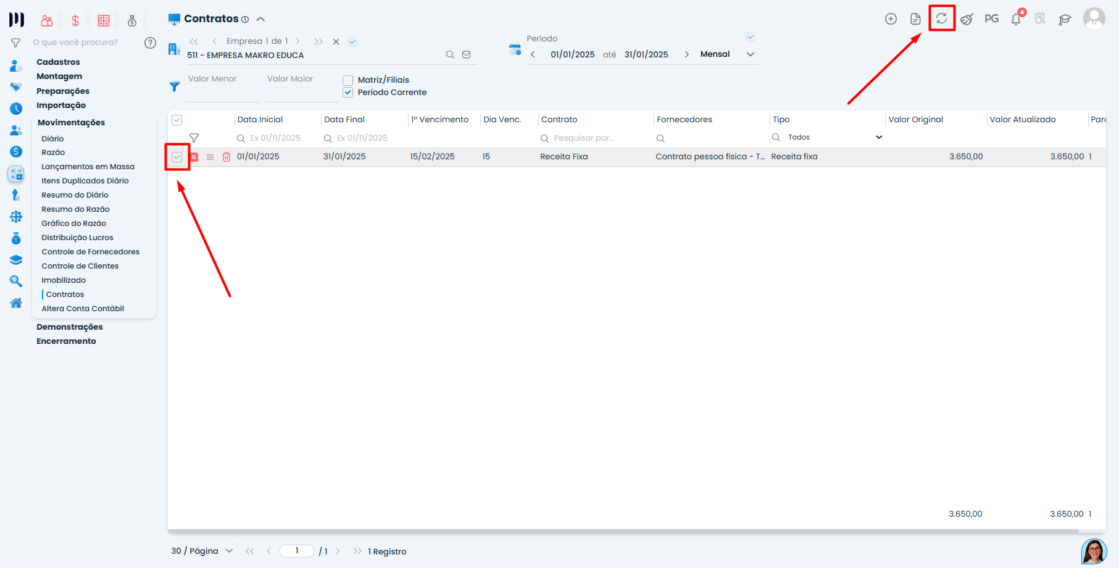Click the people icon in top-left toolbar
Viewport: 1119px width, 568px height.
point(47,20)
